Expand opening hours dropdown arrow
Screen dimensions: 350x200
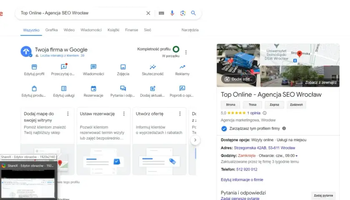click(296, 156)
